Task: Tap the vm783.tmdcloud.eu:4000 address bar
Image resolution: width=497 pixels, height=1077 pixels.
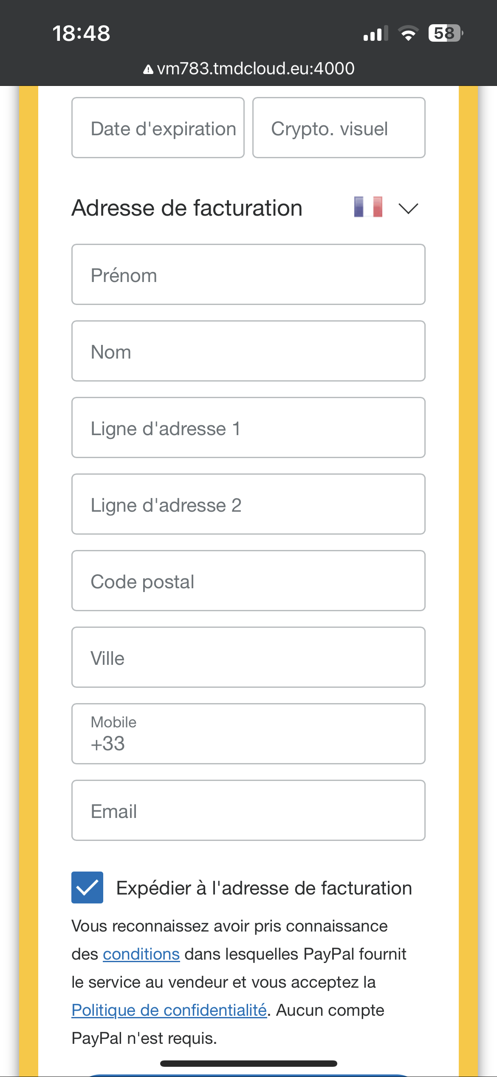Action: (249, 68)
